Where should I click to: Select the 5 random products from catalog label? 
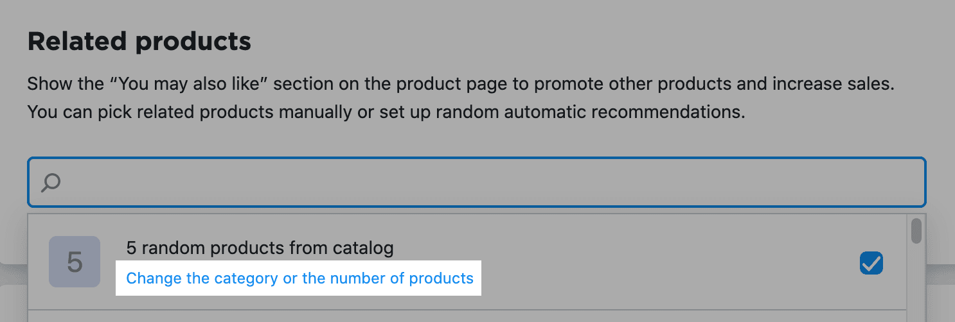click(x=260, y=247)
